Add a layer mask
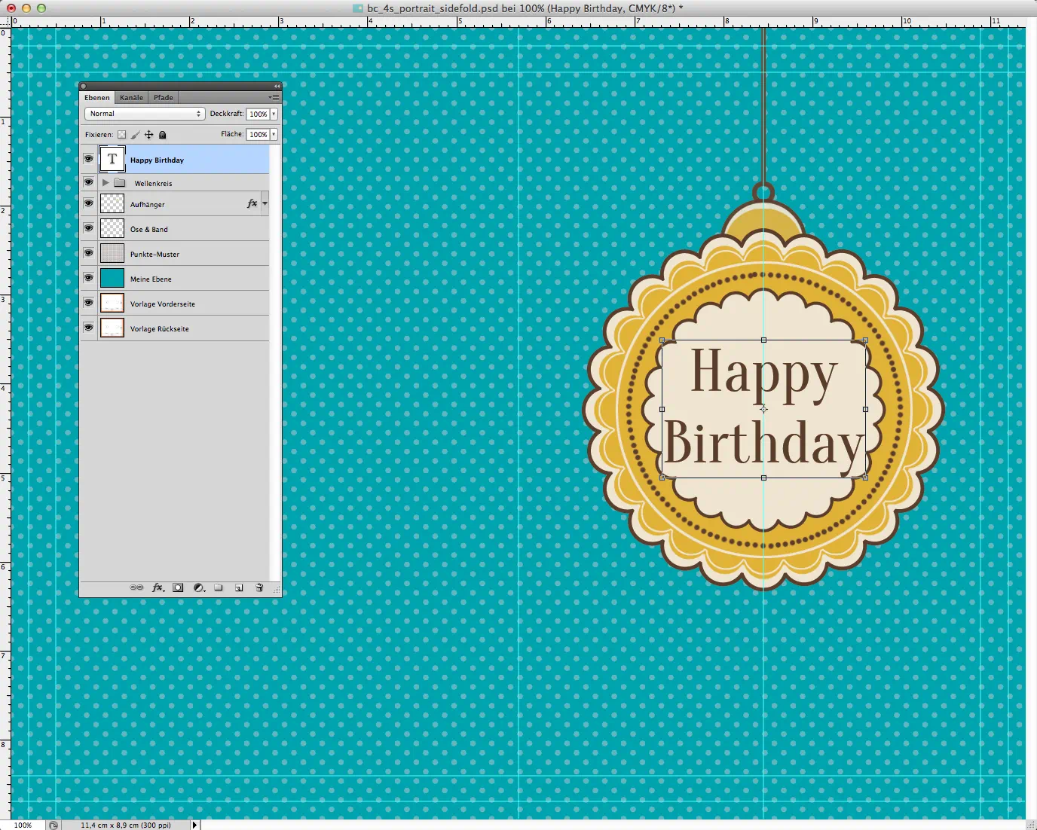This screenshot has width=1037, height=830. pos(178,587)
